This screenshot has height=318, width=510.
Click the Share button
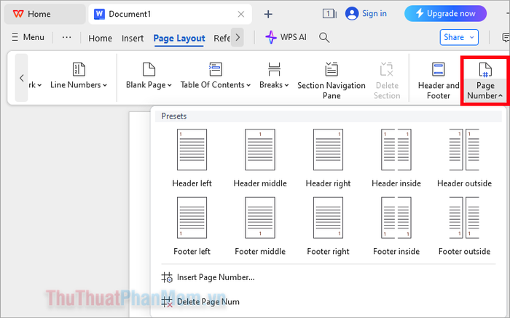pos(459,37)
